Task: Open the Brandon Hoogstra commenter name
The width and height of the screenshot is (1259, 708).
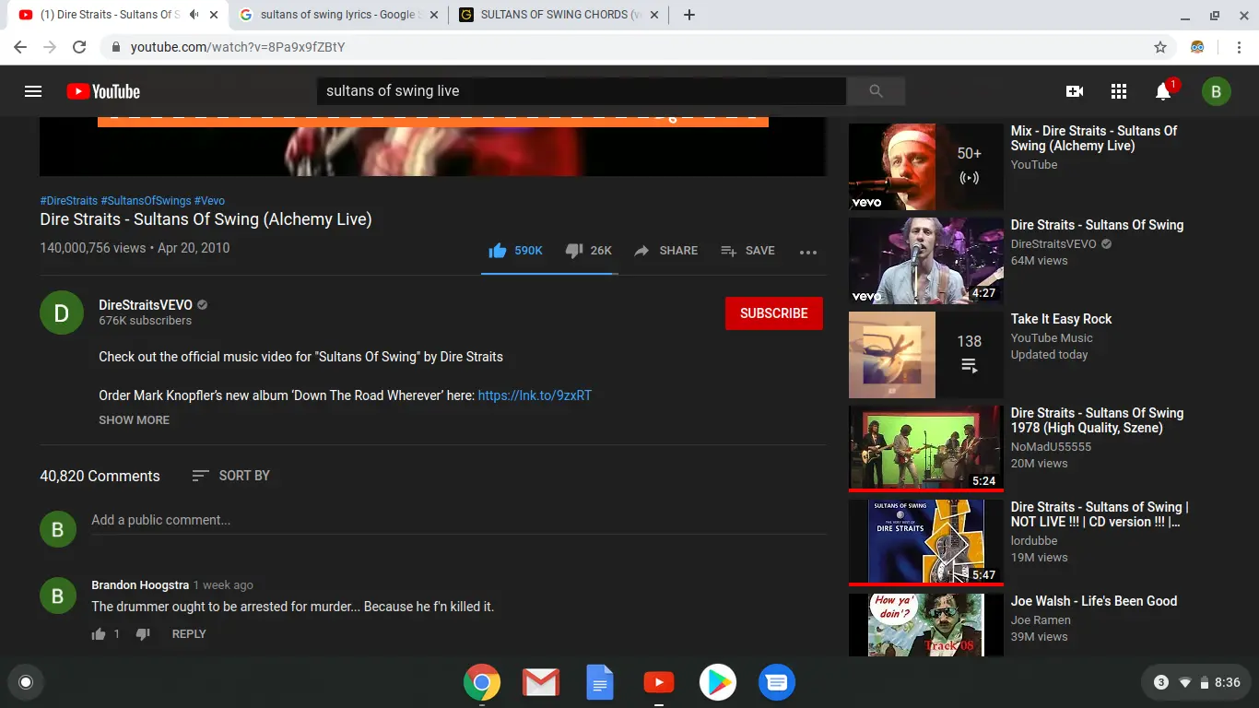Action: (x=140, y=585)
